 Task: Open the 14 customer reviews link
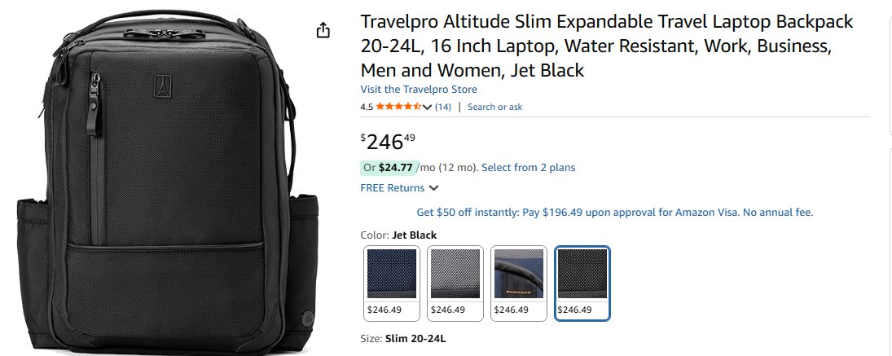coord(443,107)
